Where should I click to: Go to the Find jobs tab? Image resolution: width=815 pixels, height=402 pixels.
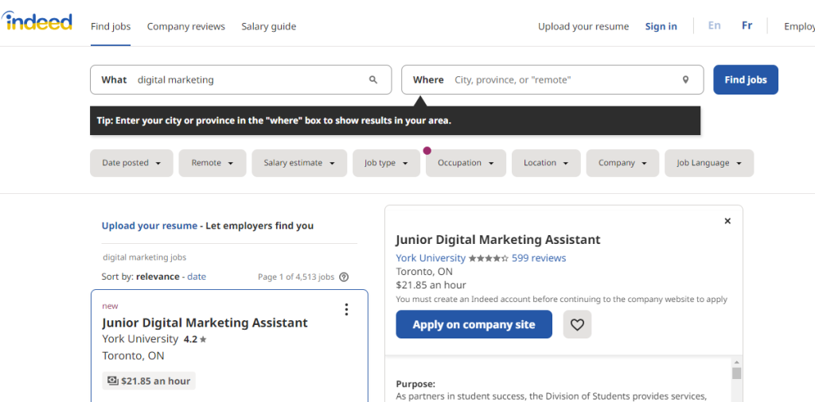(x=111, y=26)
